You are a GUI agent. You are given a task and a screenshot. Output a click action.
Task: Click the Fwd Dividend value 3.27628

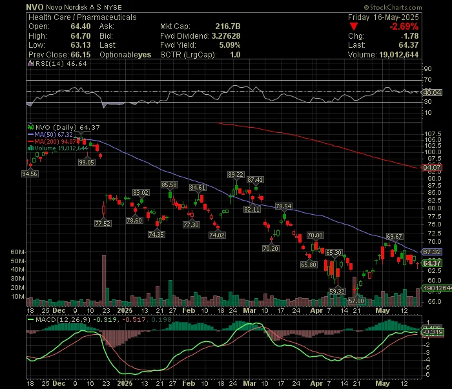(226, 36)
